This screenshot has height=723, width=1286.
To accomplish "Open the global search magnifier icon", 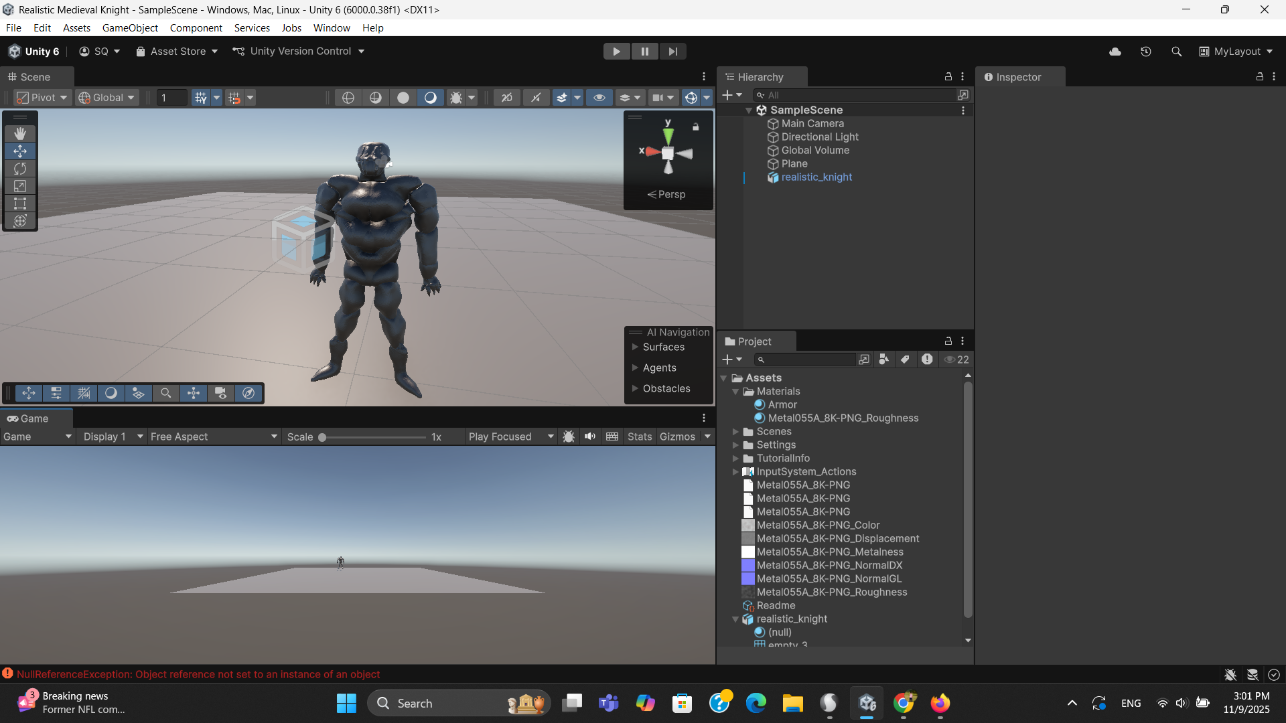I will pyautogui.click(x=1176, y=52).
